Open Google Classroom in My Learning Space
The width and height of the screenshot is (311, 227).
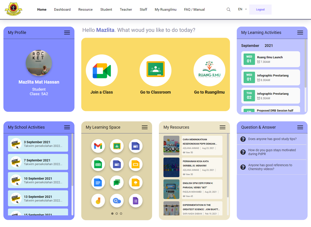117,146
